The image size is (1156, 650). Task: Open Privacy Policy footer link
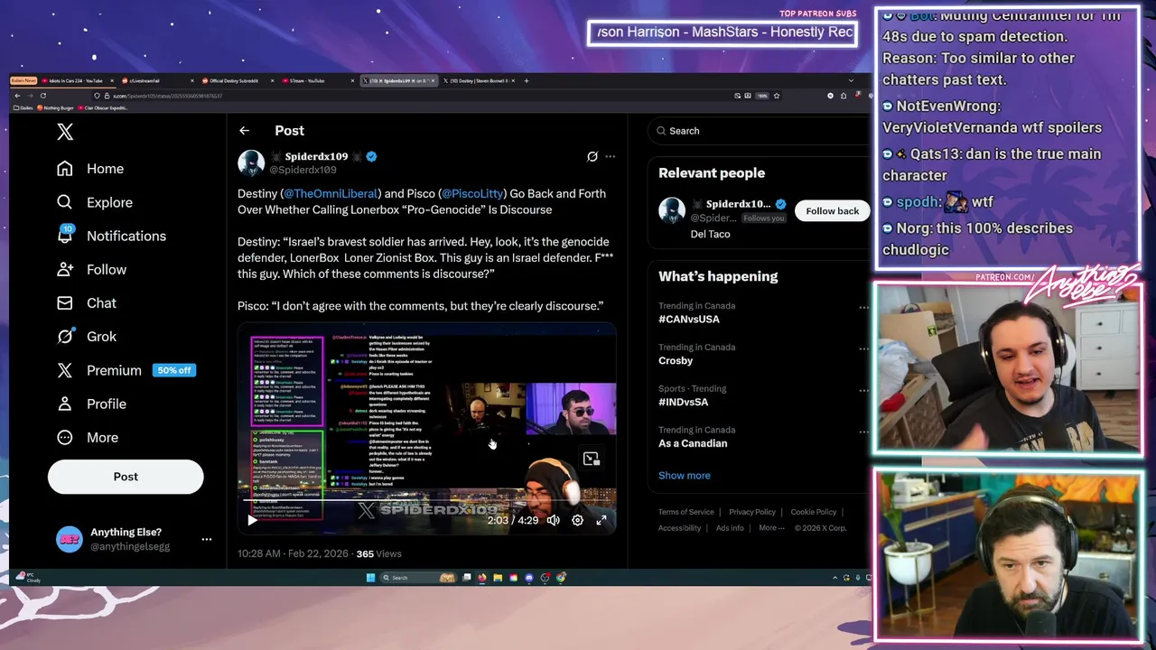[752, 512]
